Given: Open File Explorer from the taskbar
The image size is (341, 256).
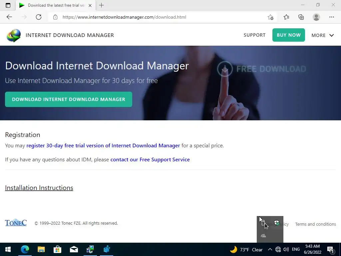Looking at the screenshot, I should click(41, 249).
